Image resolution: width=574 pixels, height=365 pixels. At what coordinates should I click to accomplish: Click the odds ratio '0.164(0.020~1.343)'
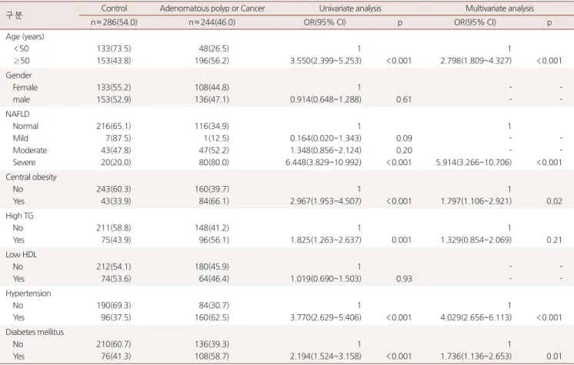pos(325,138)
